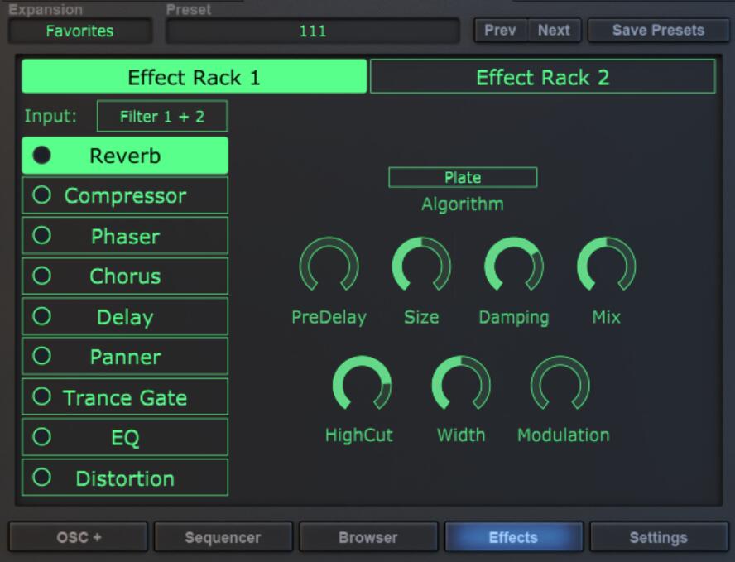This screenshot has width=735, height=562.
Task: Open the Input Filter 1 + 2 selector
Action: [x=162, y=116]
